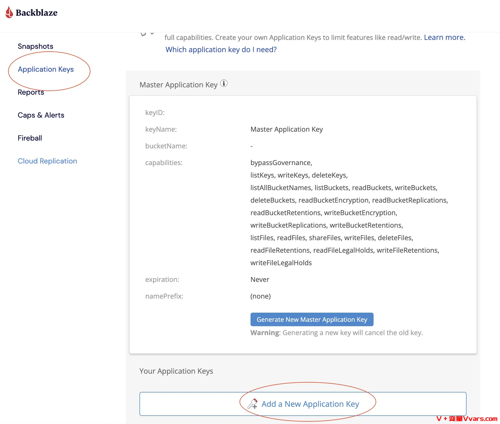Select Application Keys in the sidebar
The width and height of the screenshot is (500, 424).
coord(46,69)
